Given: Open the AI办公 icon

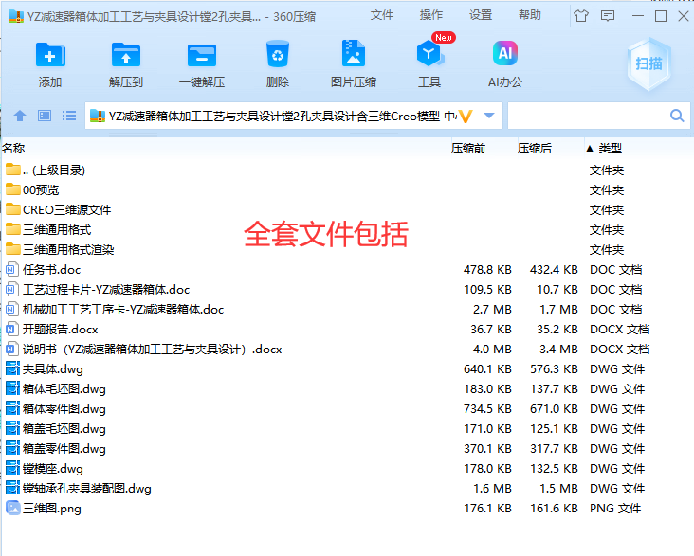Looking at the screenshot, I should (505, 53).
